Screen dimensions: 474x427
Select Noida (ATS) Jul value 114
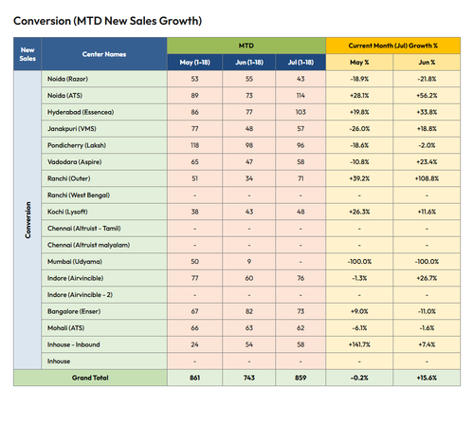(301, 96)
